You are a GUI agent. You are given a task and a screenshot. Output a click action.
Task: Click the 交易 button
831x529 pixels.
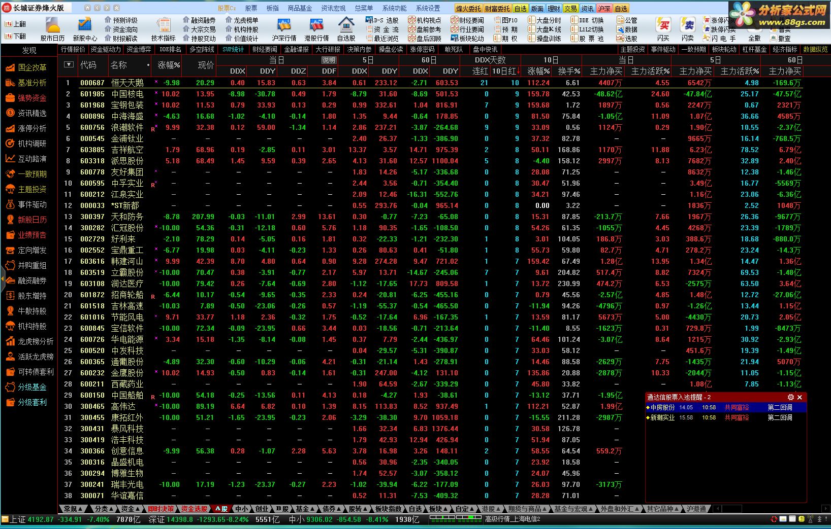click(x=571, y=8)
